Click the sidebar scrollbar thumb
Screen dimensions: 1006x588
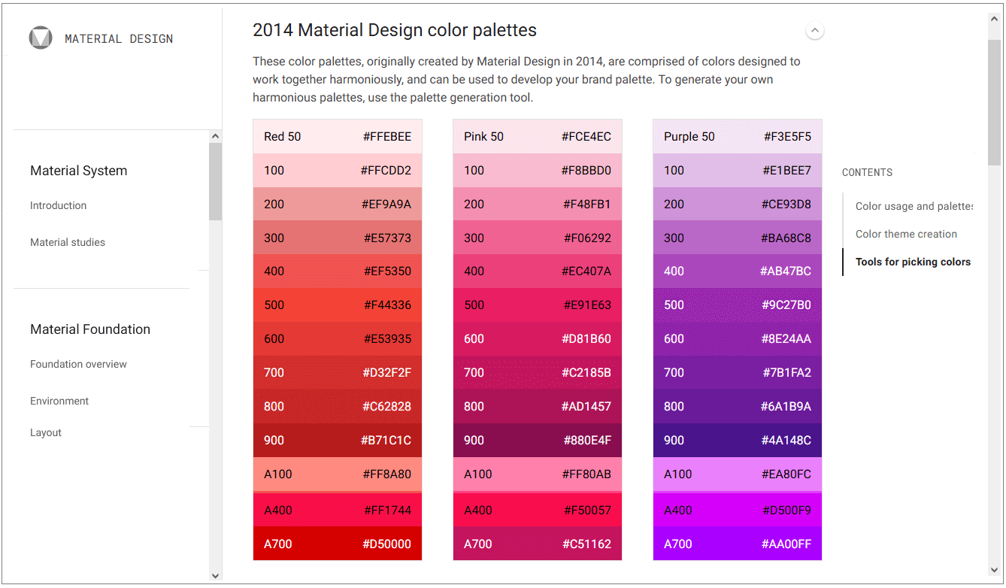(216, 181)
